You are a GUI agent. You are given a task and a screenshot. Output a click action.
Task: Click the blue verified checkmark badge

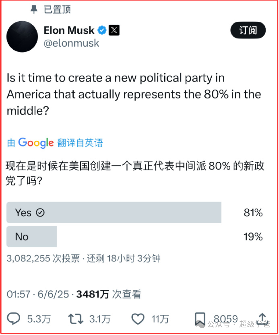pyautogui.click(x=102, y=30)
